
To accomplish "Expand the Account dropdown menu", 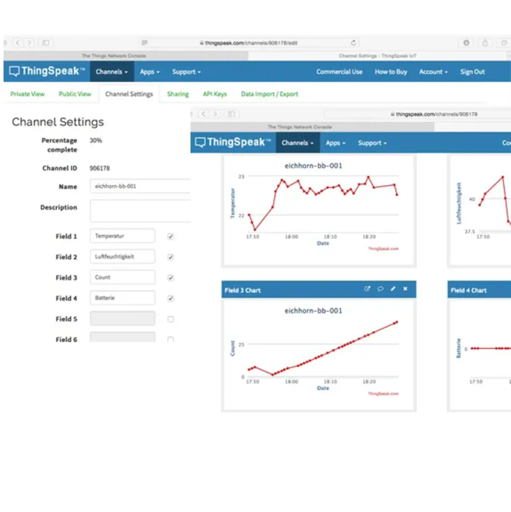I will [433, 72].
